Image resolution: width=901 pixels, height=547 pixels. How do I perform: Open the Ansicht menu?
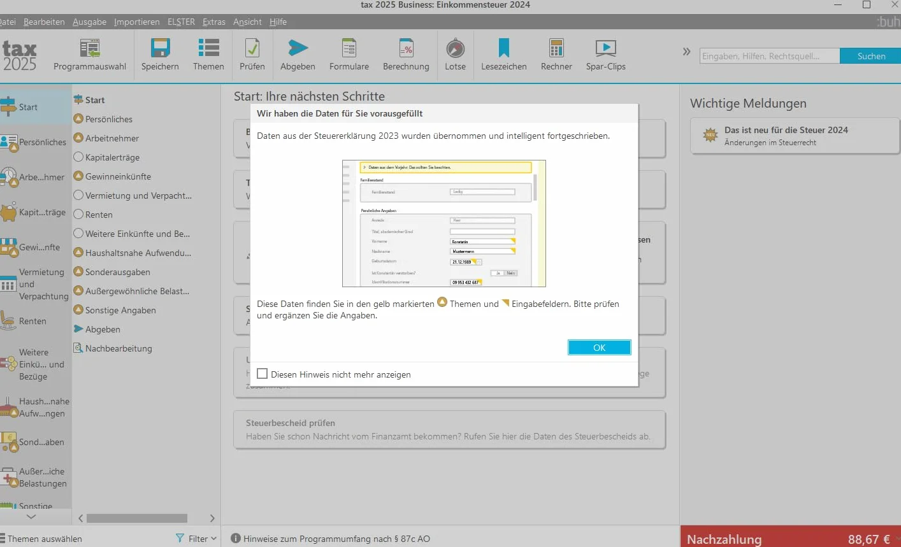[247, 22]
